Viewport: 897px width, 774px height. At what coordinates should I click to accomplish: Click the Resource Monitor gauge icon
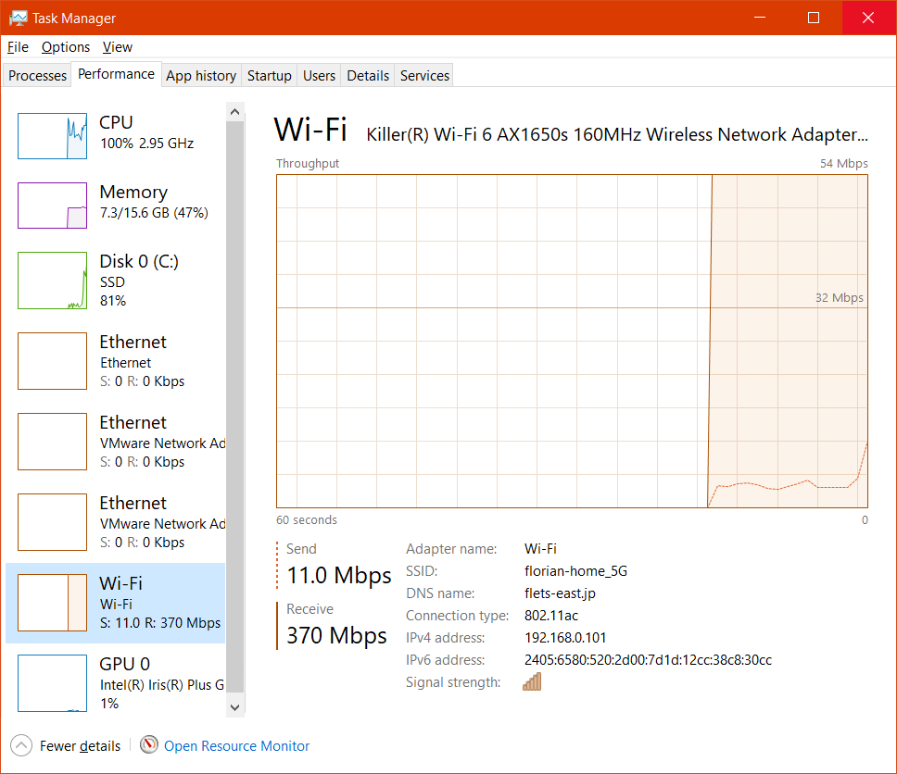click(x=149, y=745)
